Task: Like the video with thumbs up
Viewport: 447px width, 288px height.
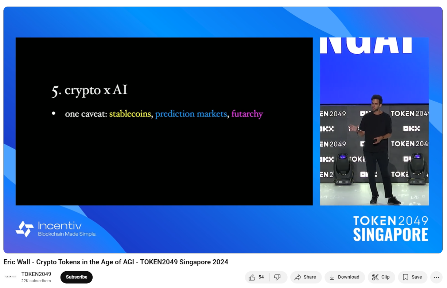Action: pos(257,277)
